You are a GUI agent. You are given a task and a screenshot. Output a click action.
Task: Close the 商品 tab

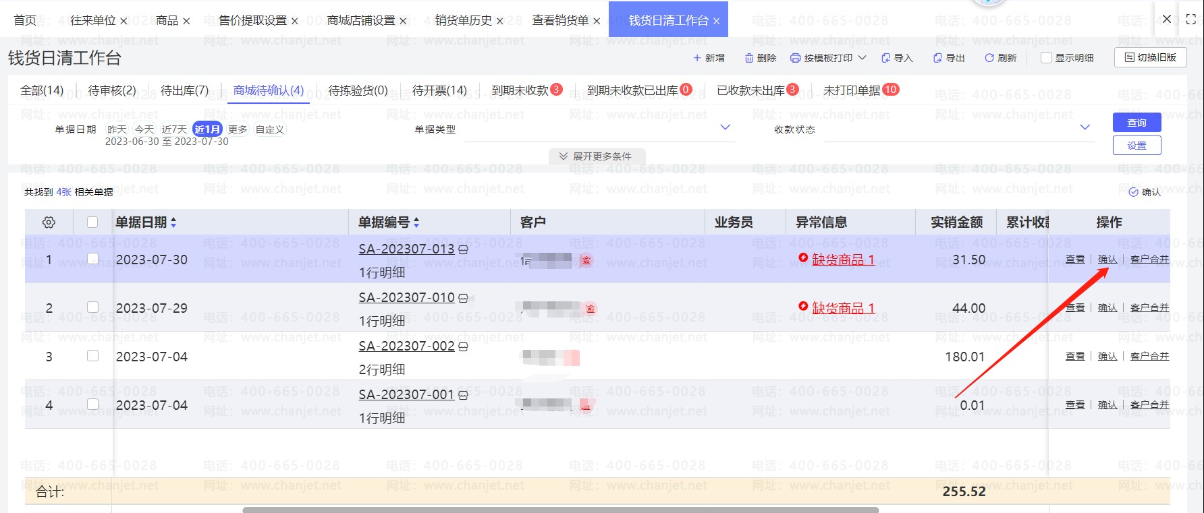(186, 22)
